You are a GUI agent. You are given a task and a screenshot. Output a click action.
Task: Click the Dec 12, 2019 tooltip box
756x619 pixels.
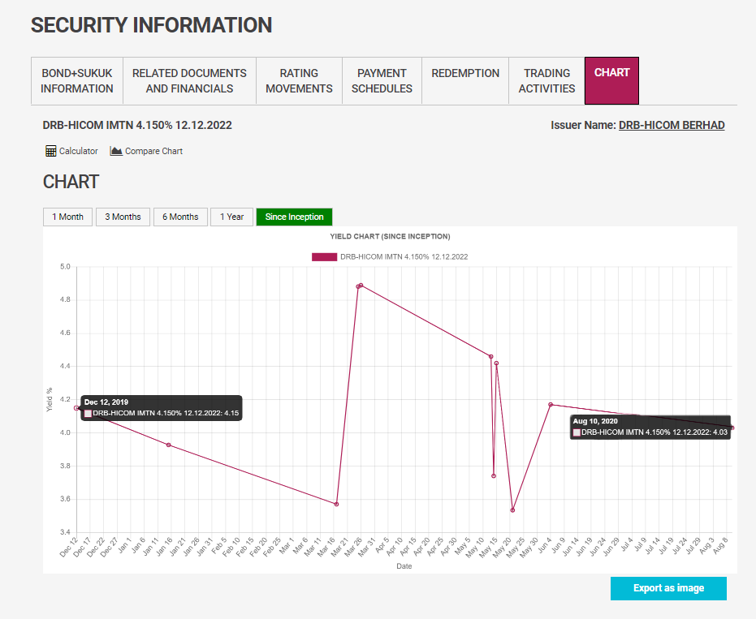(162, 408)
